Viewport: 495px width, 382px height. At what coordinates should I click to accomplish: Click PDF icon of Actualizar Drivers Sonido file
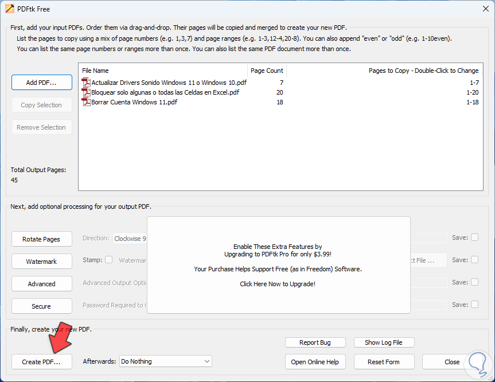click(86, 83)
